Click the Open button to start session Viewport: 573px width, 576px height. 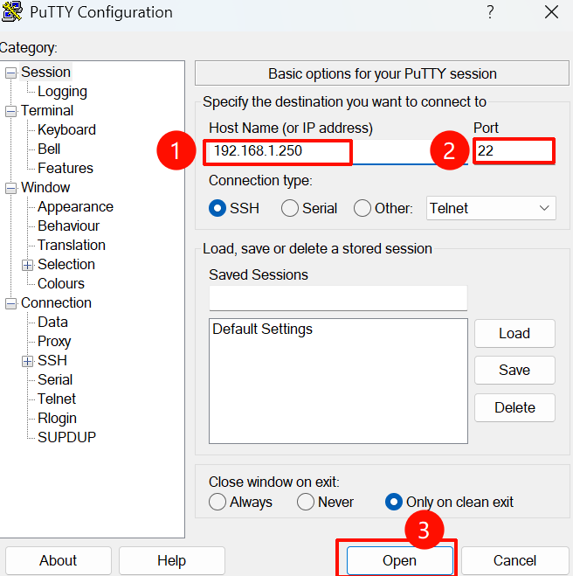(399, 560)
